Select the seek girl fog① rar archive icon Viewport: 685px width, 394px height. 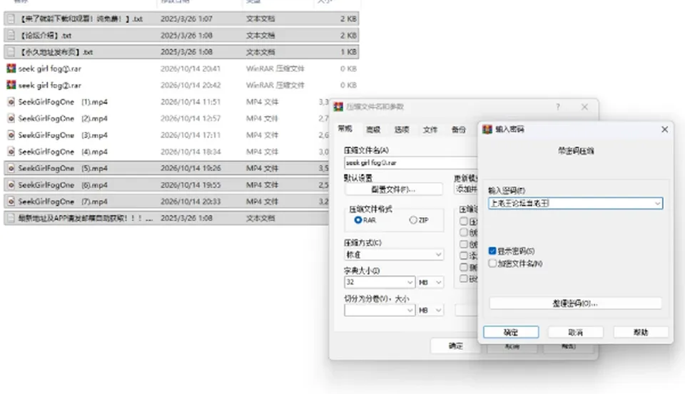pyautogui.click(x=11, y=68)
